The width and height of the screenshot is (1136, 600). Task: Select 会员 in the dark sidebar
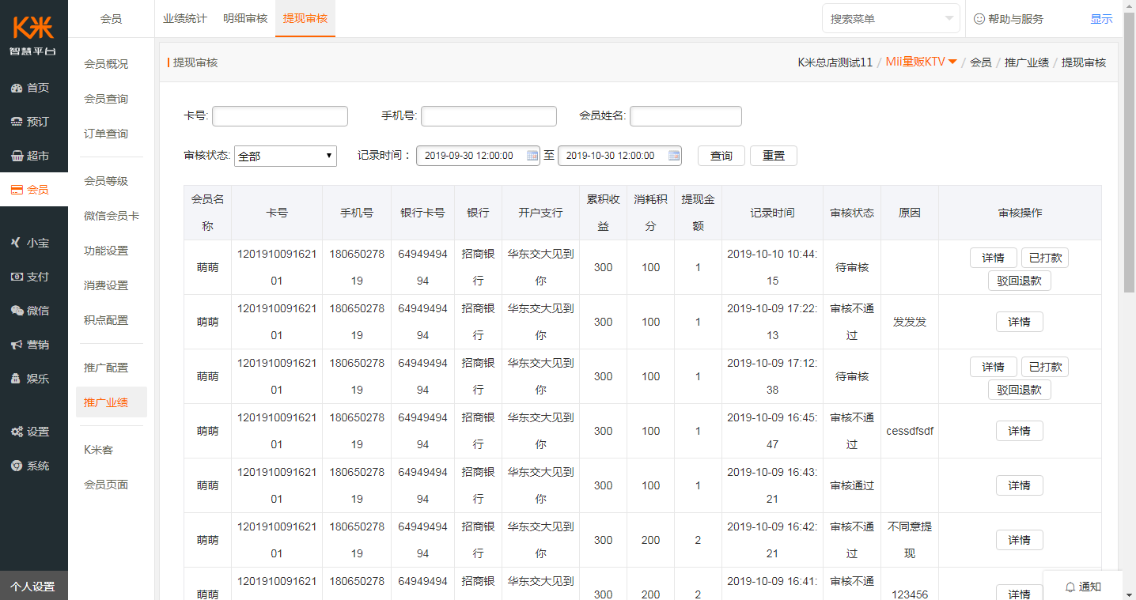[x=34, y=190]
